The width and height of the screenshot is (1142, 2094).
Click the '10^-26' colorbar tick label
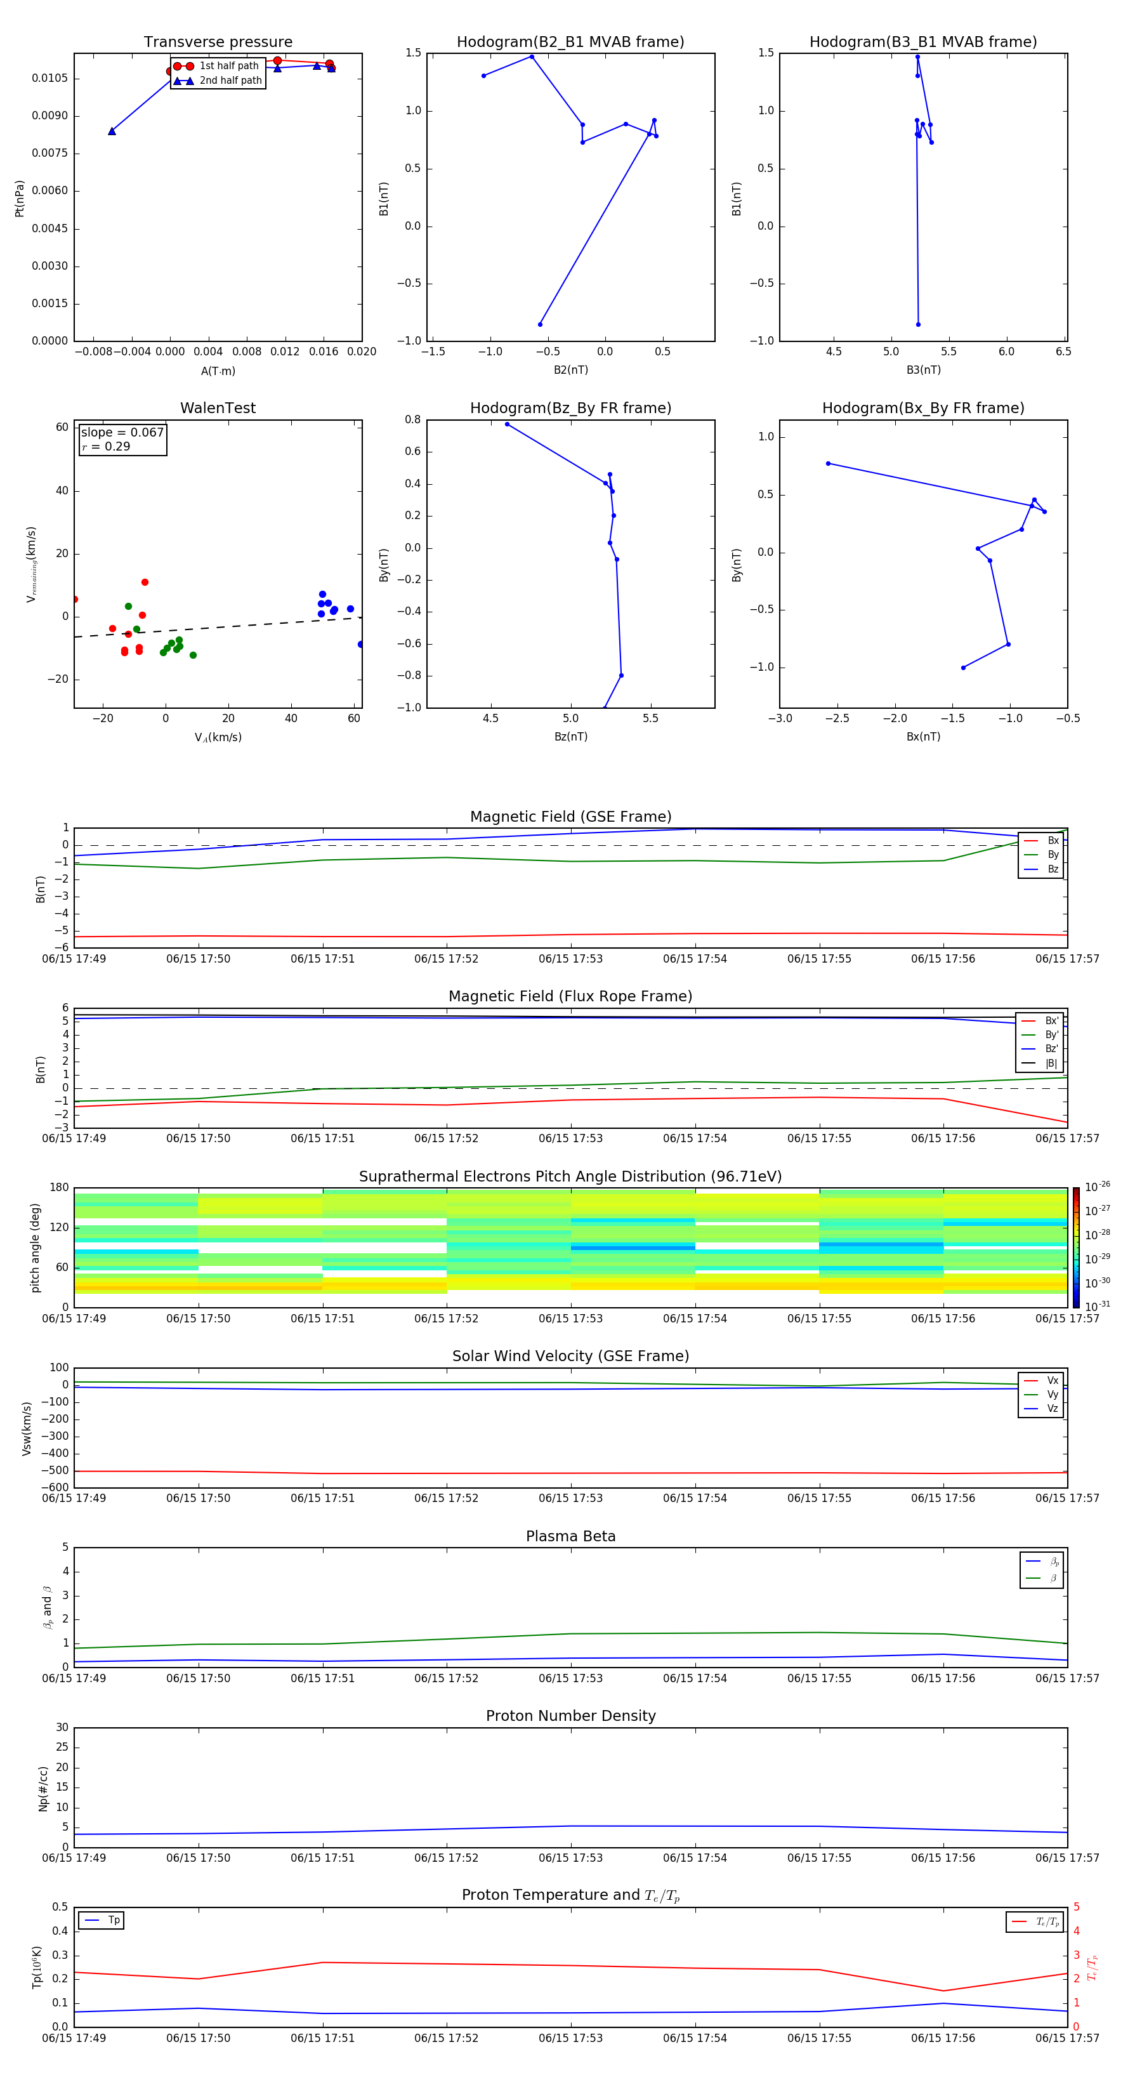1098,1187
